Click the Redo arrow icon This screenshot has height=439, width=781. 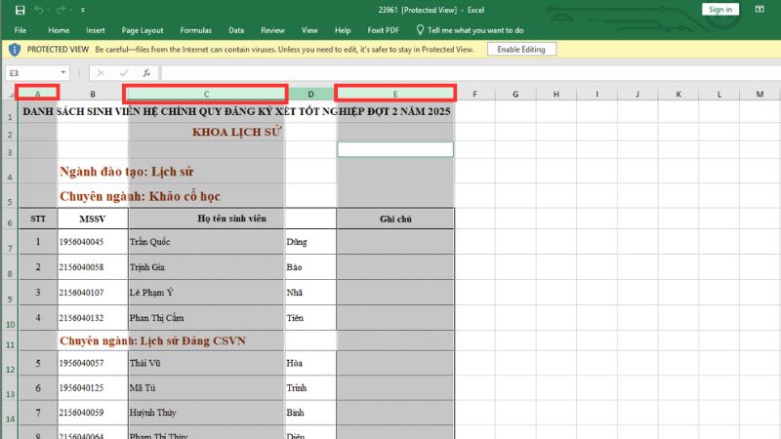pyautogui.click(x=61, y=10)
